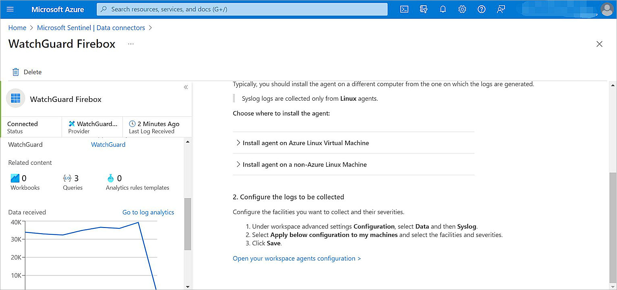Navigate to Microsoft Sentinel Data connectors breadcrumb
Image resolution: width=617 pixels, height=290 pixels.
(x=91, y=28)
